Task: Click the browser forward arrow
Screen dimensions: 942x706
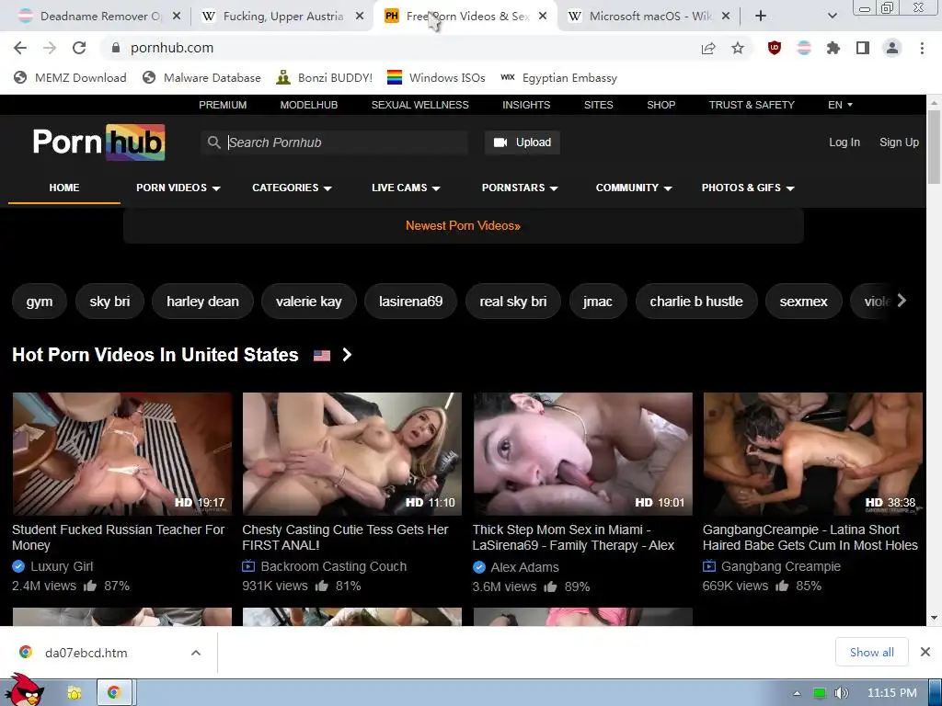Action: (x=50, y=48)
